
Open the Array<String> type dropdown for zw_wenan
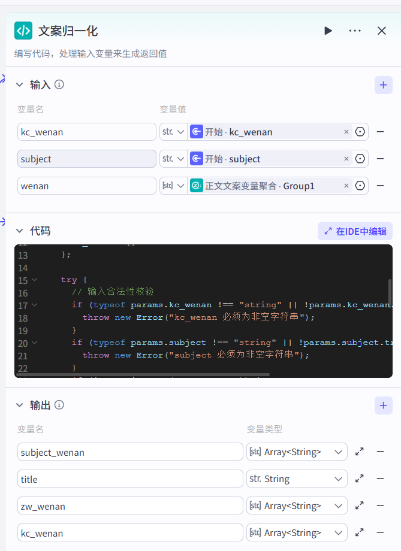[297, 505]
